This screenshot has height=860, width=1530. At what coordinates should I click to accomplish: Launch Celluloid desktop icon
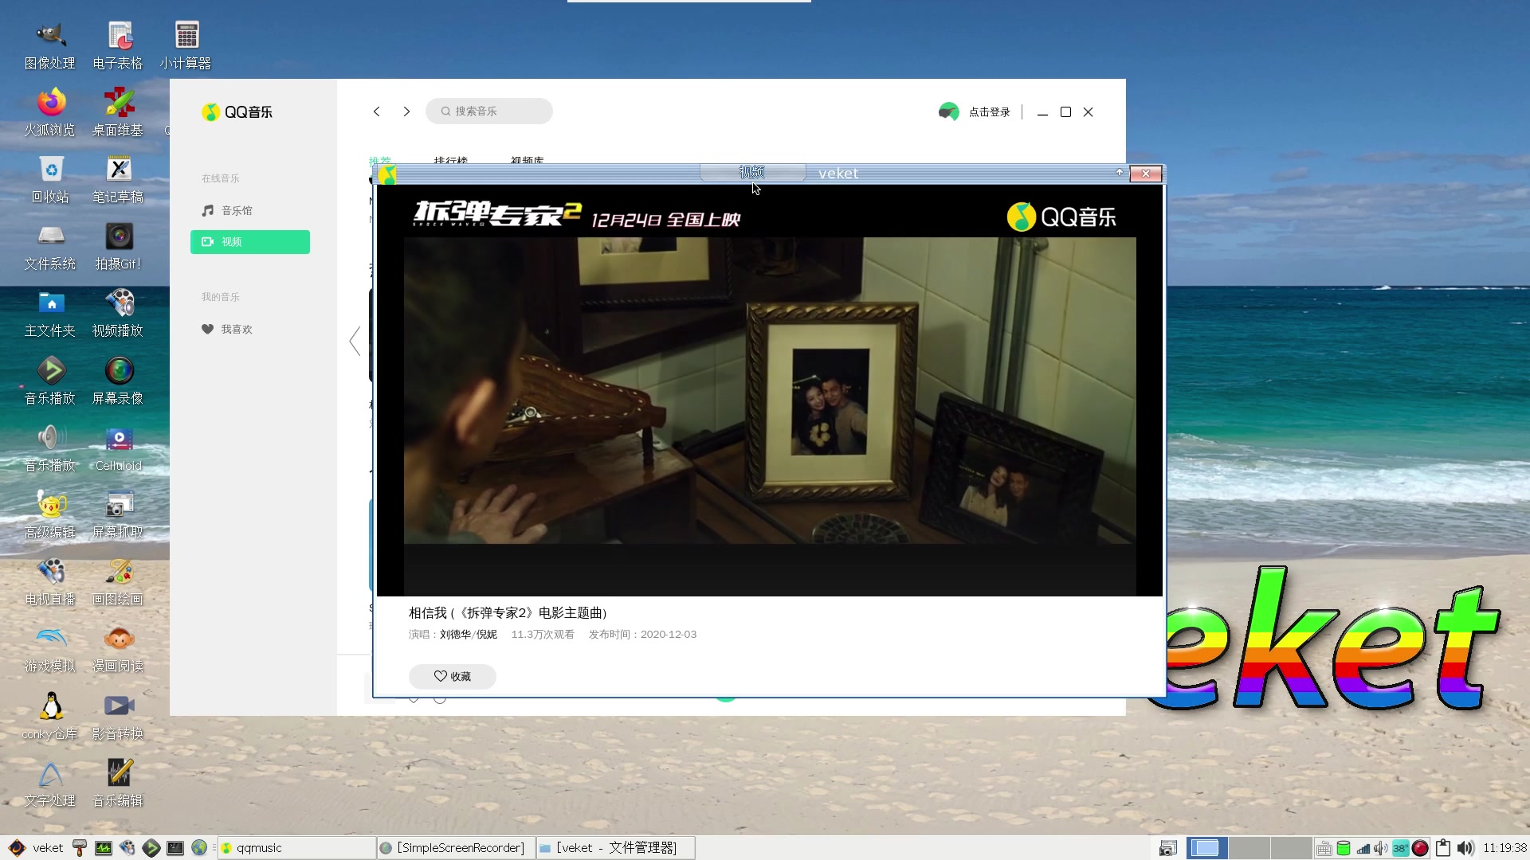118,448
